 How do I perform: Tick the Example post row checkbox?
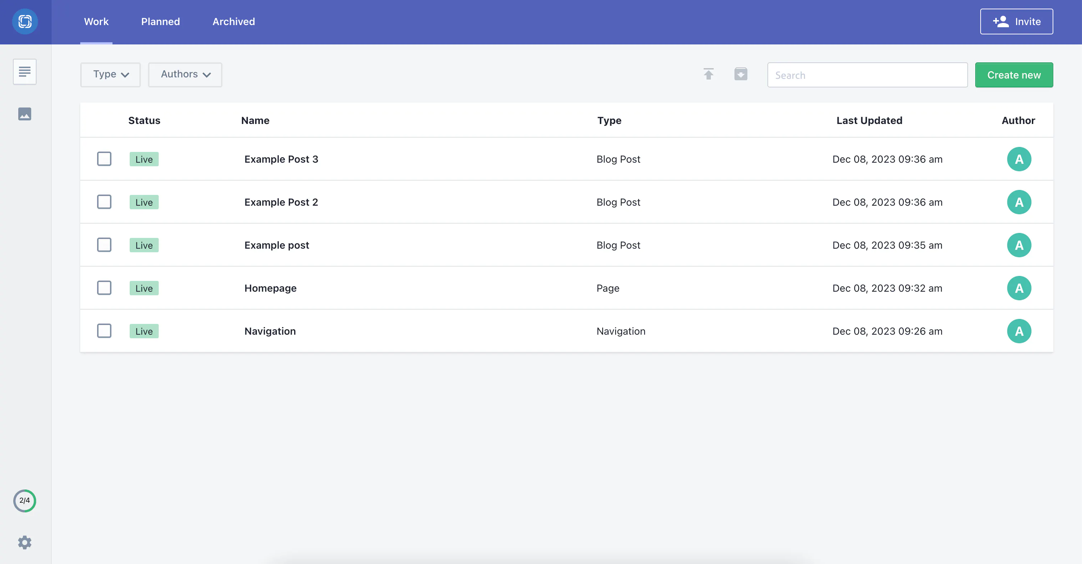tap(104, 245)
